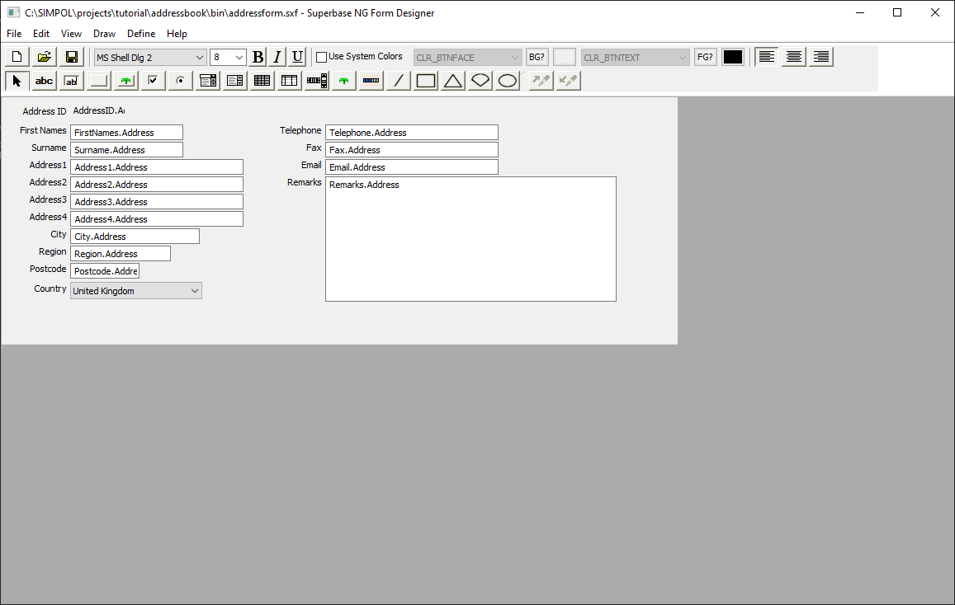Open the Draw menu
The width and height of the screenshot is (955, 605).
tap(104, 34)
